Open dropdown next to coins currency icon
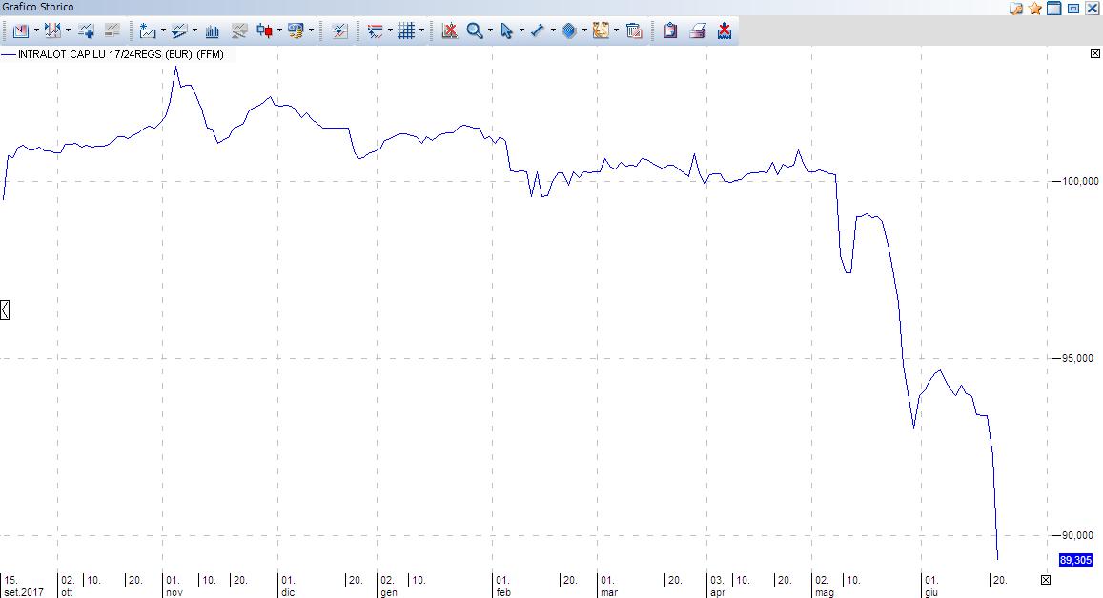Image resolution: width=1103 pixels, height=598 pixels. click(x=311, y=30)
